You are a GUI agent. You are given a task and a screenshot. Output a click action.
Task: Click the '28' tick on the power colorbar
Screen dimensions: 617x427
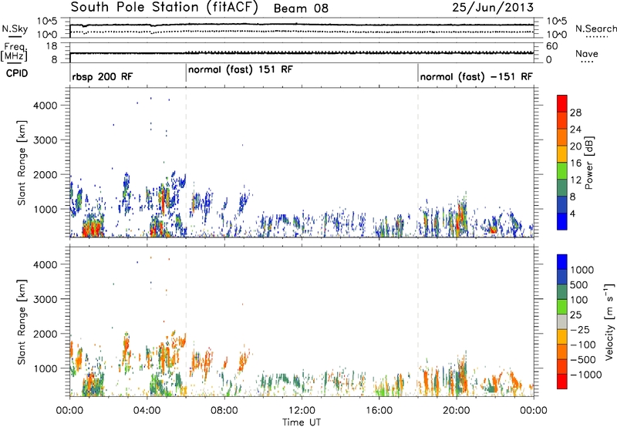[575, 113]
